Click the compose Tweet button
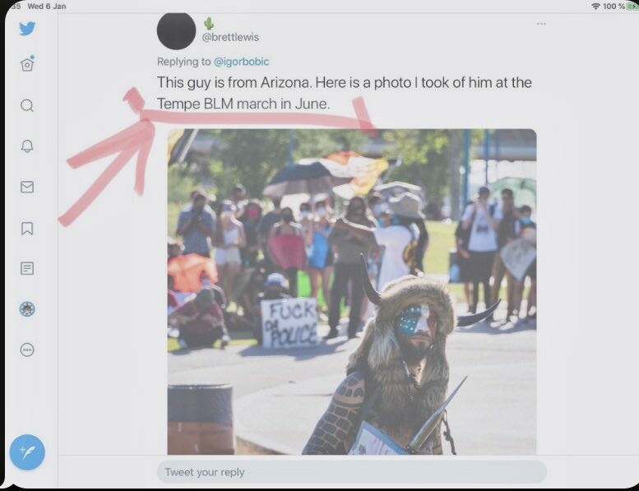This screenshot has width=639, height=491. tap(27, 452)
